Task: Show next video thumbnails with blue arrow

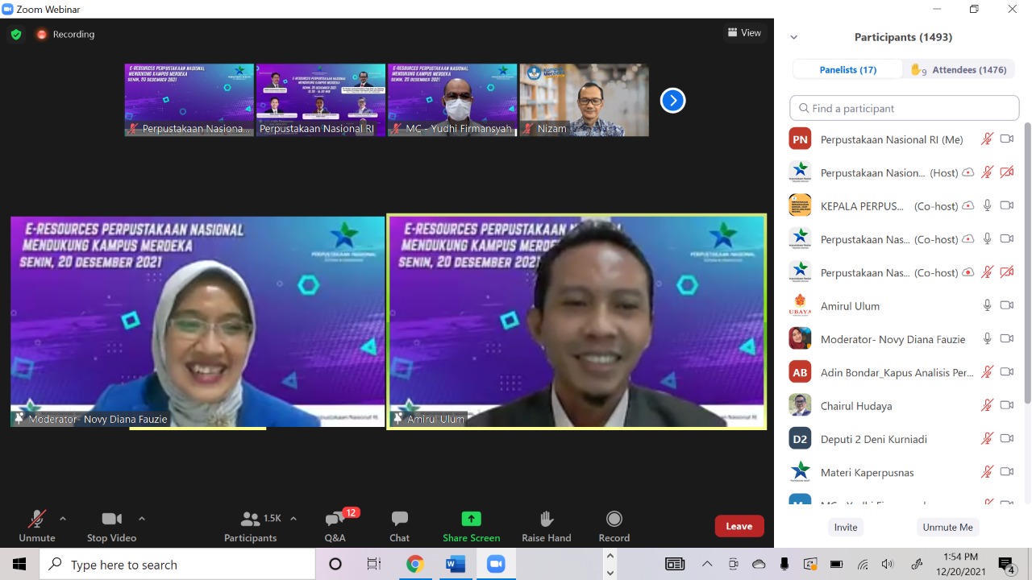Action: 672,101
